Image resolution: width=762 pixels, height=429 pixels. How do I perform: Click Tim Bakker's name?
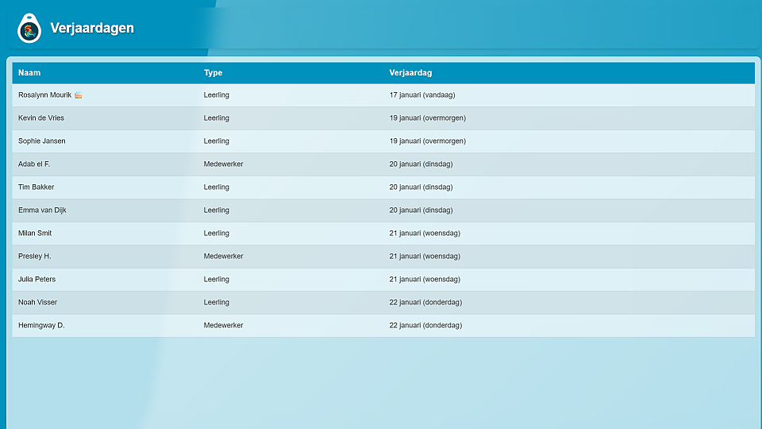click(37, 187)
